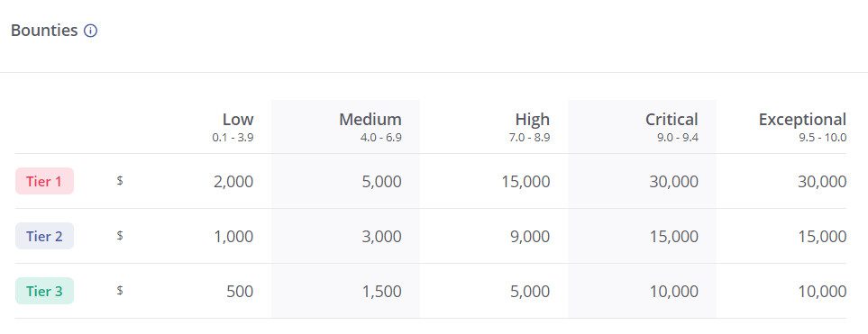Click the Critical severity column header

[x=672, y=127]
